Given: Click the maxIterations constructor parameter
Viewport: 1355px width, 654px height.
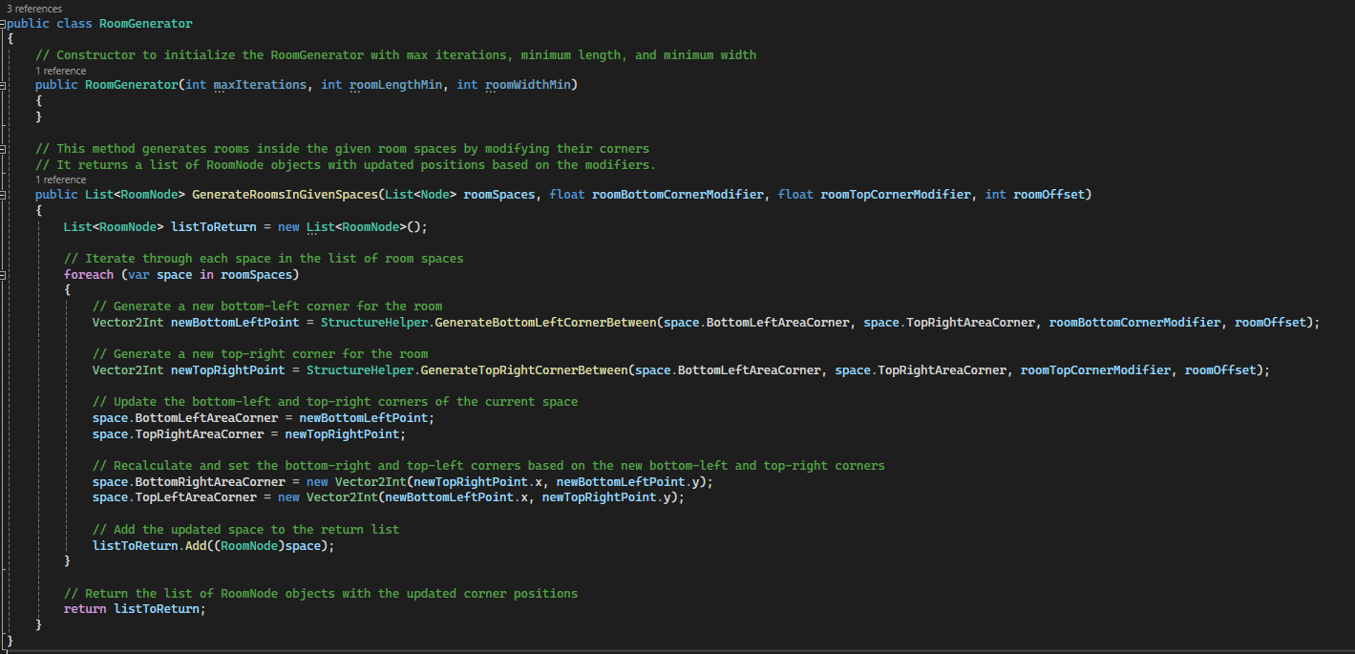Looking at the screenshot, I should tap(260, 85).
